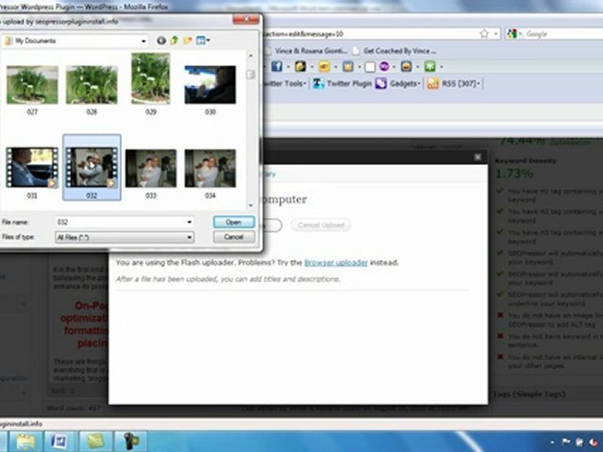
Task: Click the Open button in file dialog
Action: [x=234, y=222]
